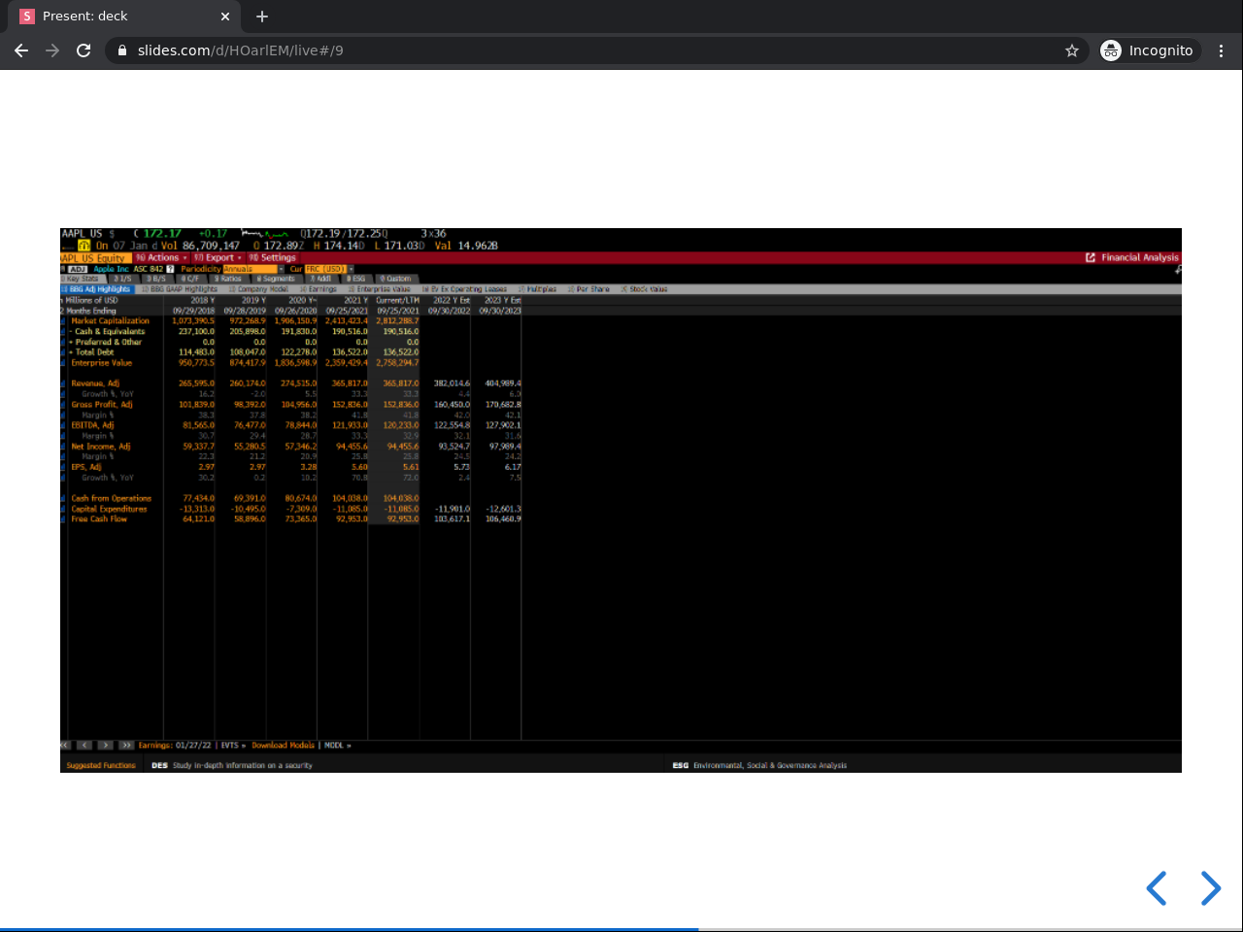1243x932 pixels.
Task: Click the slide deck progress bar
Action: point(621,929)
